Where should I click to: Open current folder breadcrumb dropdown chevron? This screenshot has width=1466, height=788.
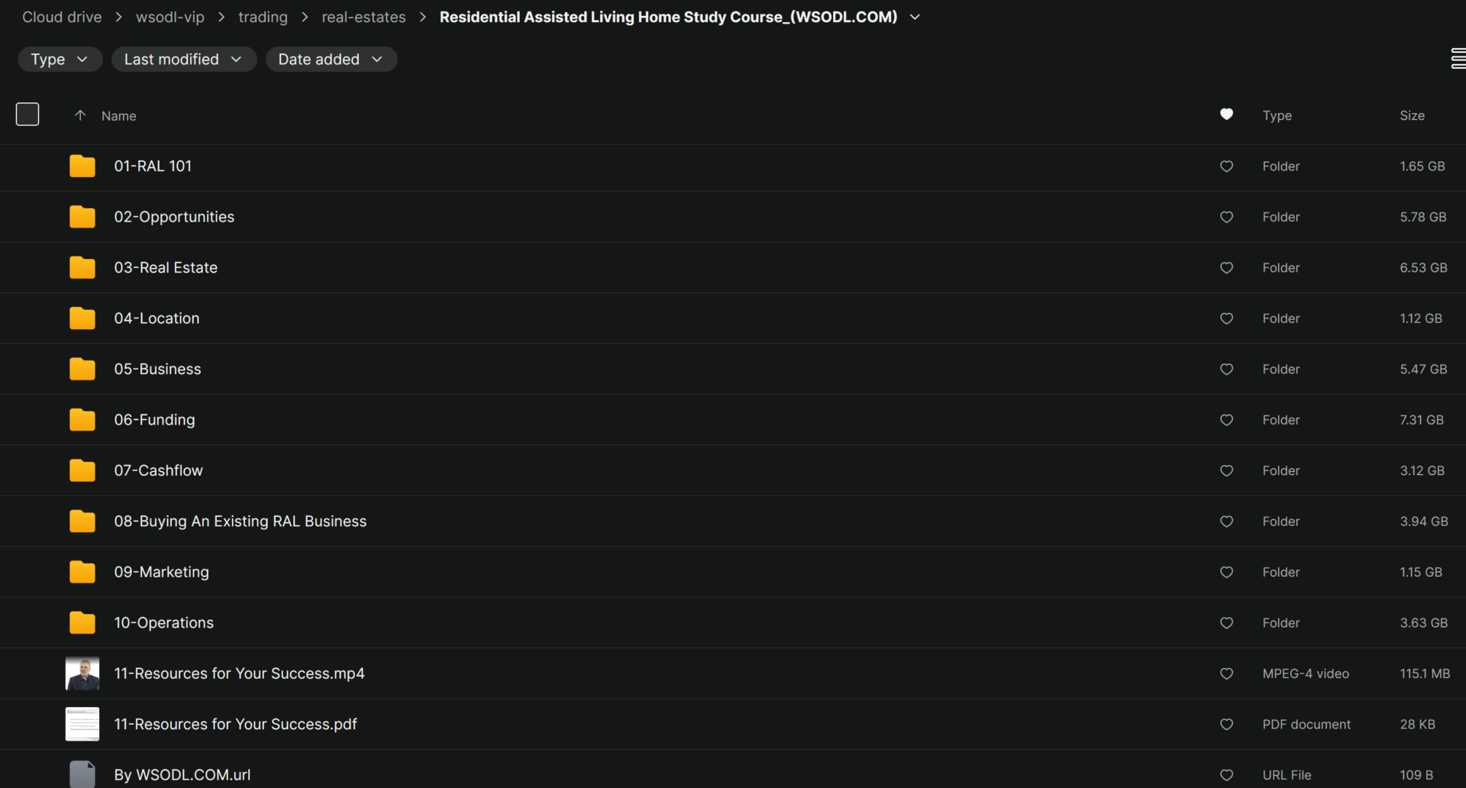(x=915, y=18)
